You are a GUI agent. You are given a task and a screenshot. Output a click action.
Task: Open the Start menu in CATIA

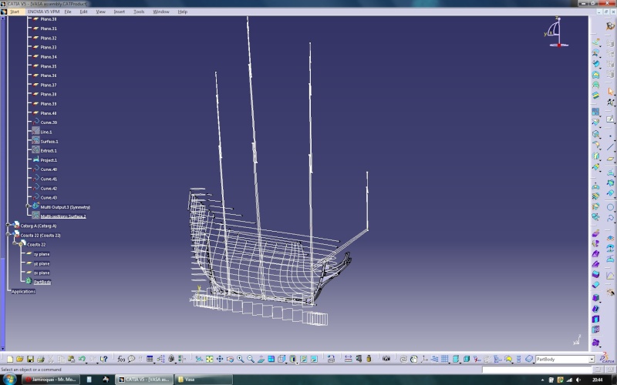coord(15,12)
